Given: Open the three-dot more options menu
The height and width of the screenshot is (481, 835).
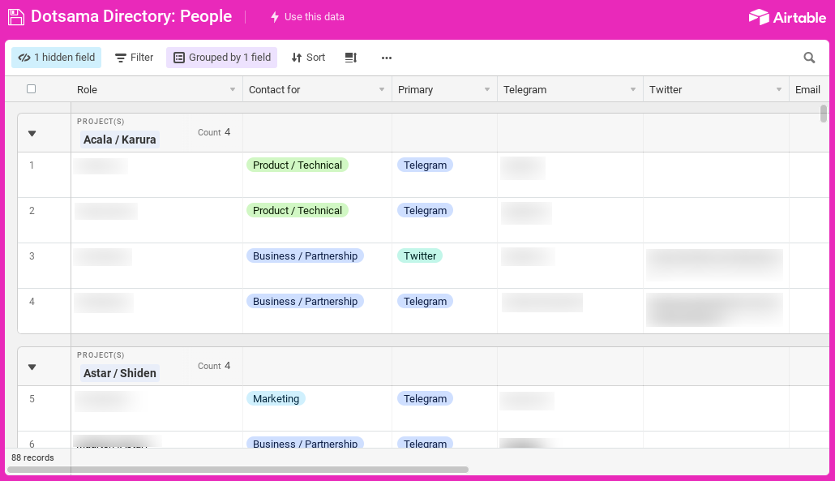Looking at the screenshot, I should tap(387, 58).
